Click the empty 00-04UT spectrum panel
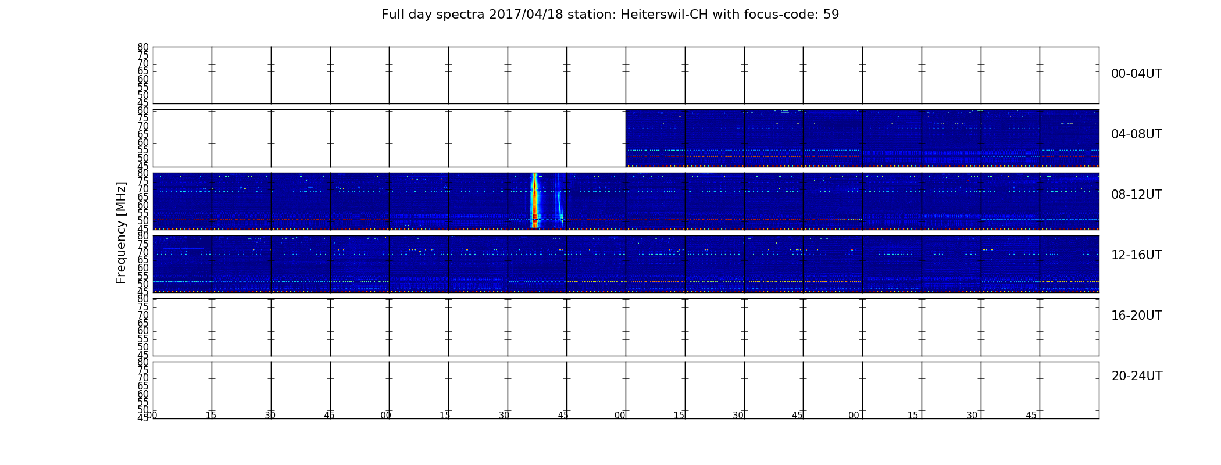 coord(626,76)
